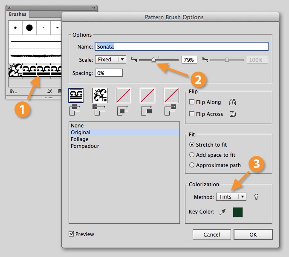Choose Foliage from the pattern list
Image resolution: width=289 pixels, height=257 pixels.
[x=80, y=139]
